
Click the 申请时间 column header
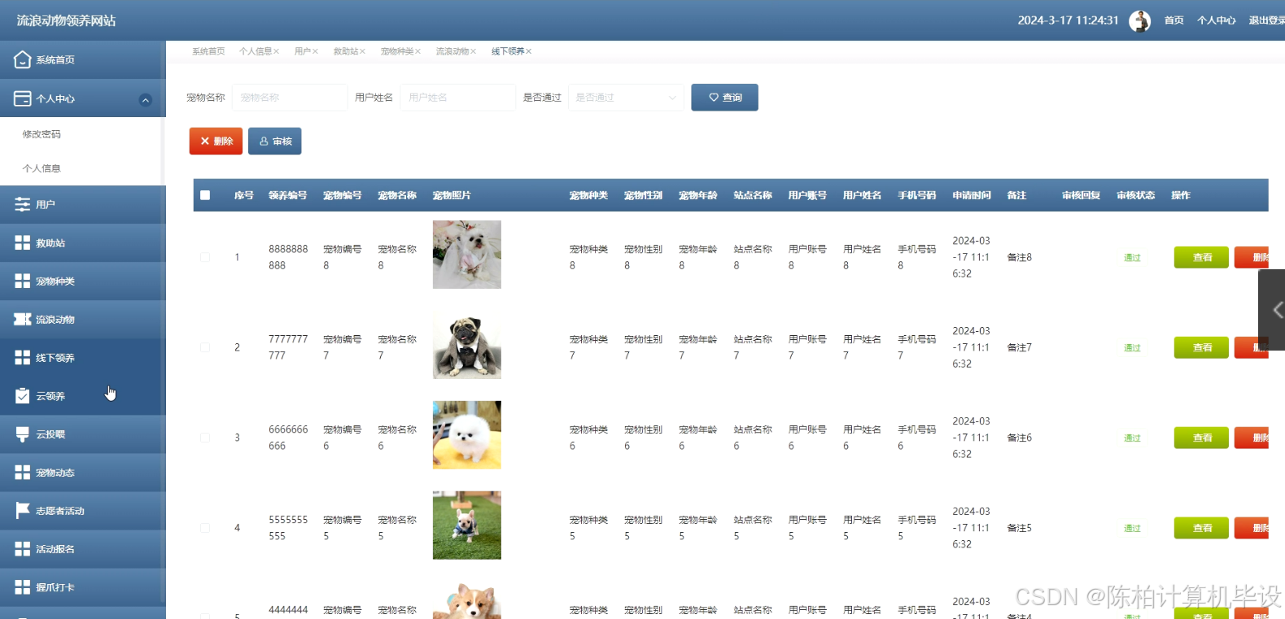pos(972,195)
